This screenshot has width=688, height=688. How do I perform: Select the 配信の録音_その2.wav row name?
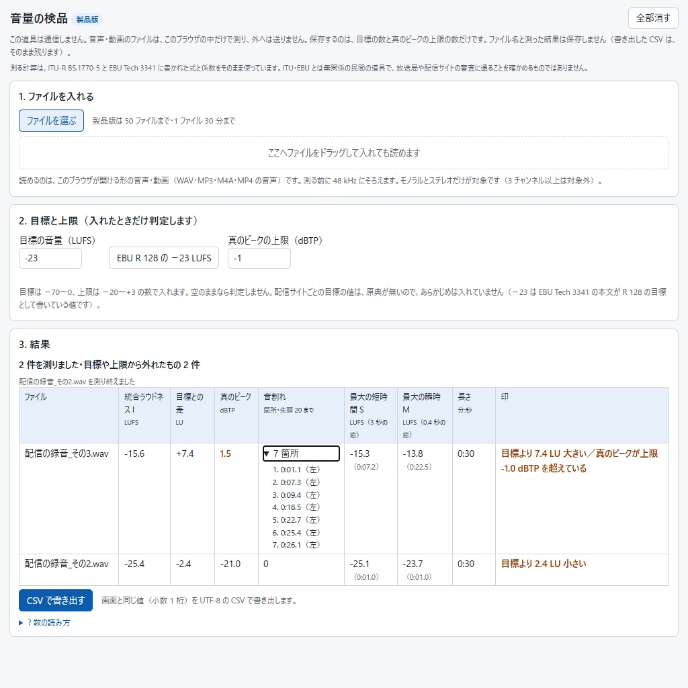tap(67, 564)
